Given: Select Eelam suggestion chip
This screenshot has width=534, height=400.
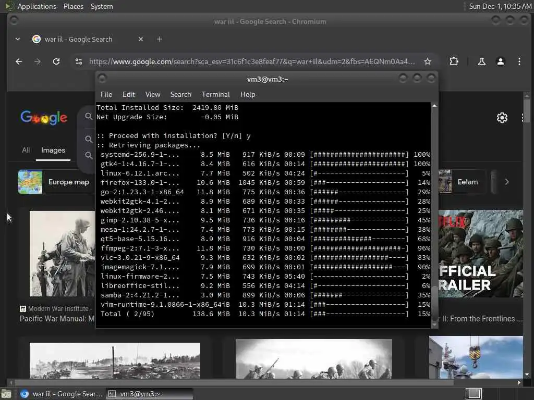Looking at the screenshot, I should coord(462,182).
